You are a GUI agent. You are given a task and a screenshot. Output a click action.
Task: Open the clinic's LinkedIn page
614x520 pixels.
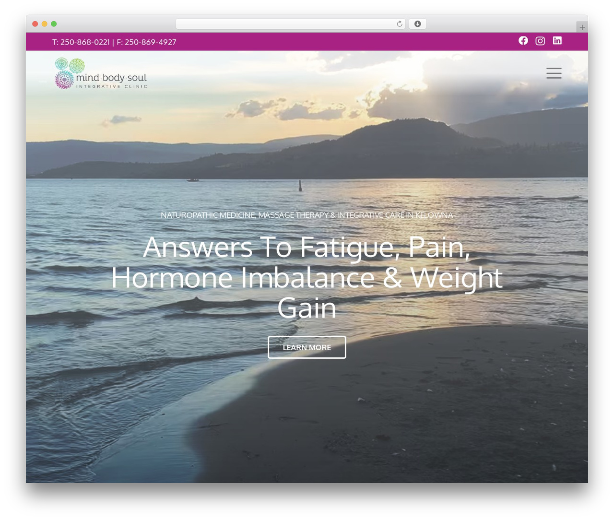pyautogui.click(x=557, y=41)
